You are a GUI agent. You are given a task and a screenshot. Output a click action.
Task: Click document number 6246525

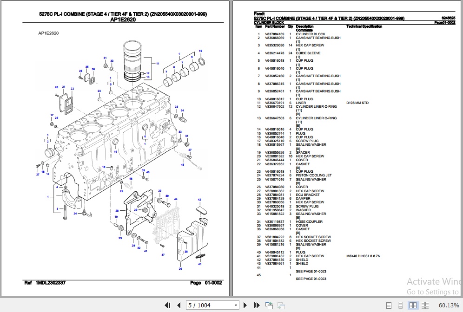coord(448,18)
